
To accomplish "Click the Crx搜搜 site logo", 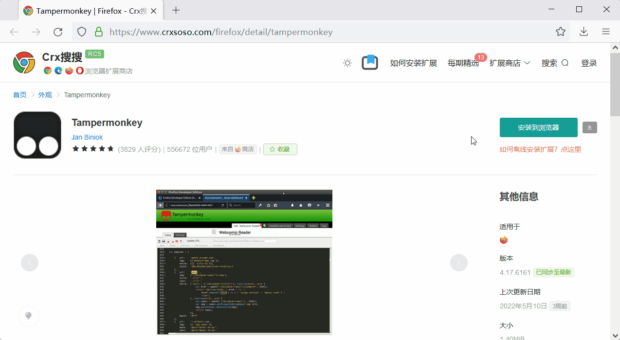I will 24,63.
